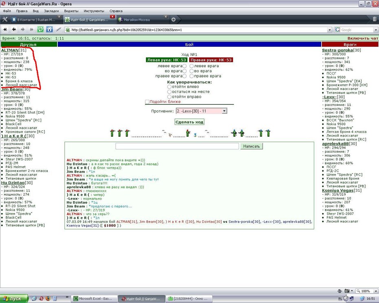This screenshot has width=379, height=303.
Task: Open Hu Dzintao player profile link
Action: 13,183
